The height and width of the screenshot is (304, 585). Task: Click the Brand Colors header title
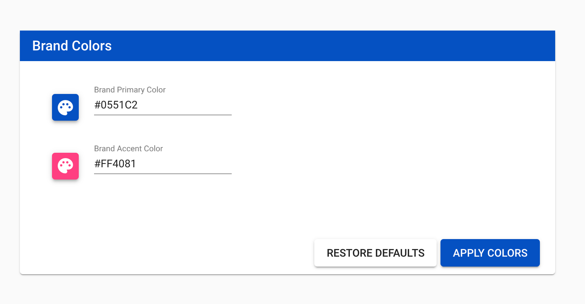click(72, 46)
